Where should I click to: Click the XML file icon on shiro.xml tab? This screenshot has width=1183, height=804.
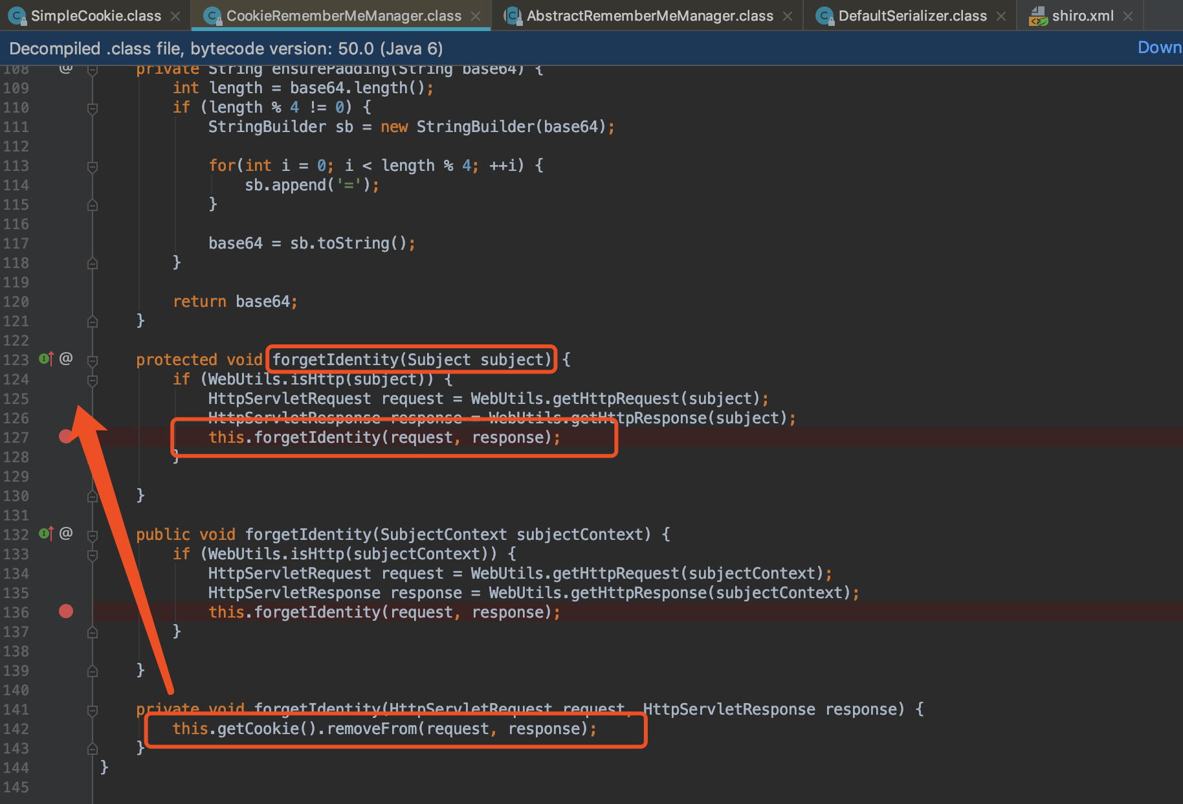[1038, 16]
